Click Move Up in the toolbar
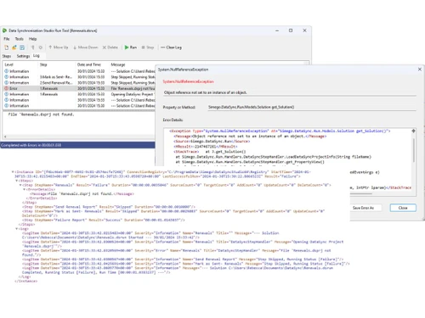Image resolution: width=425 pixels, height=318 pixels. [59, 47]
